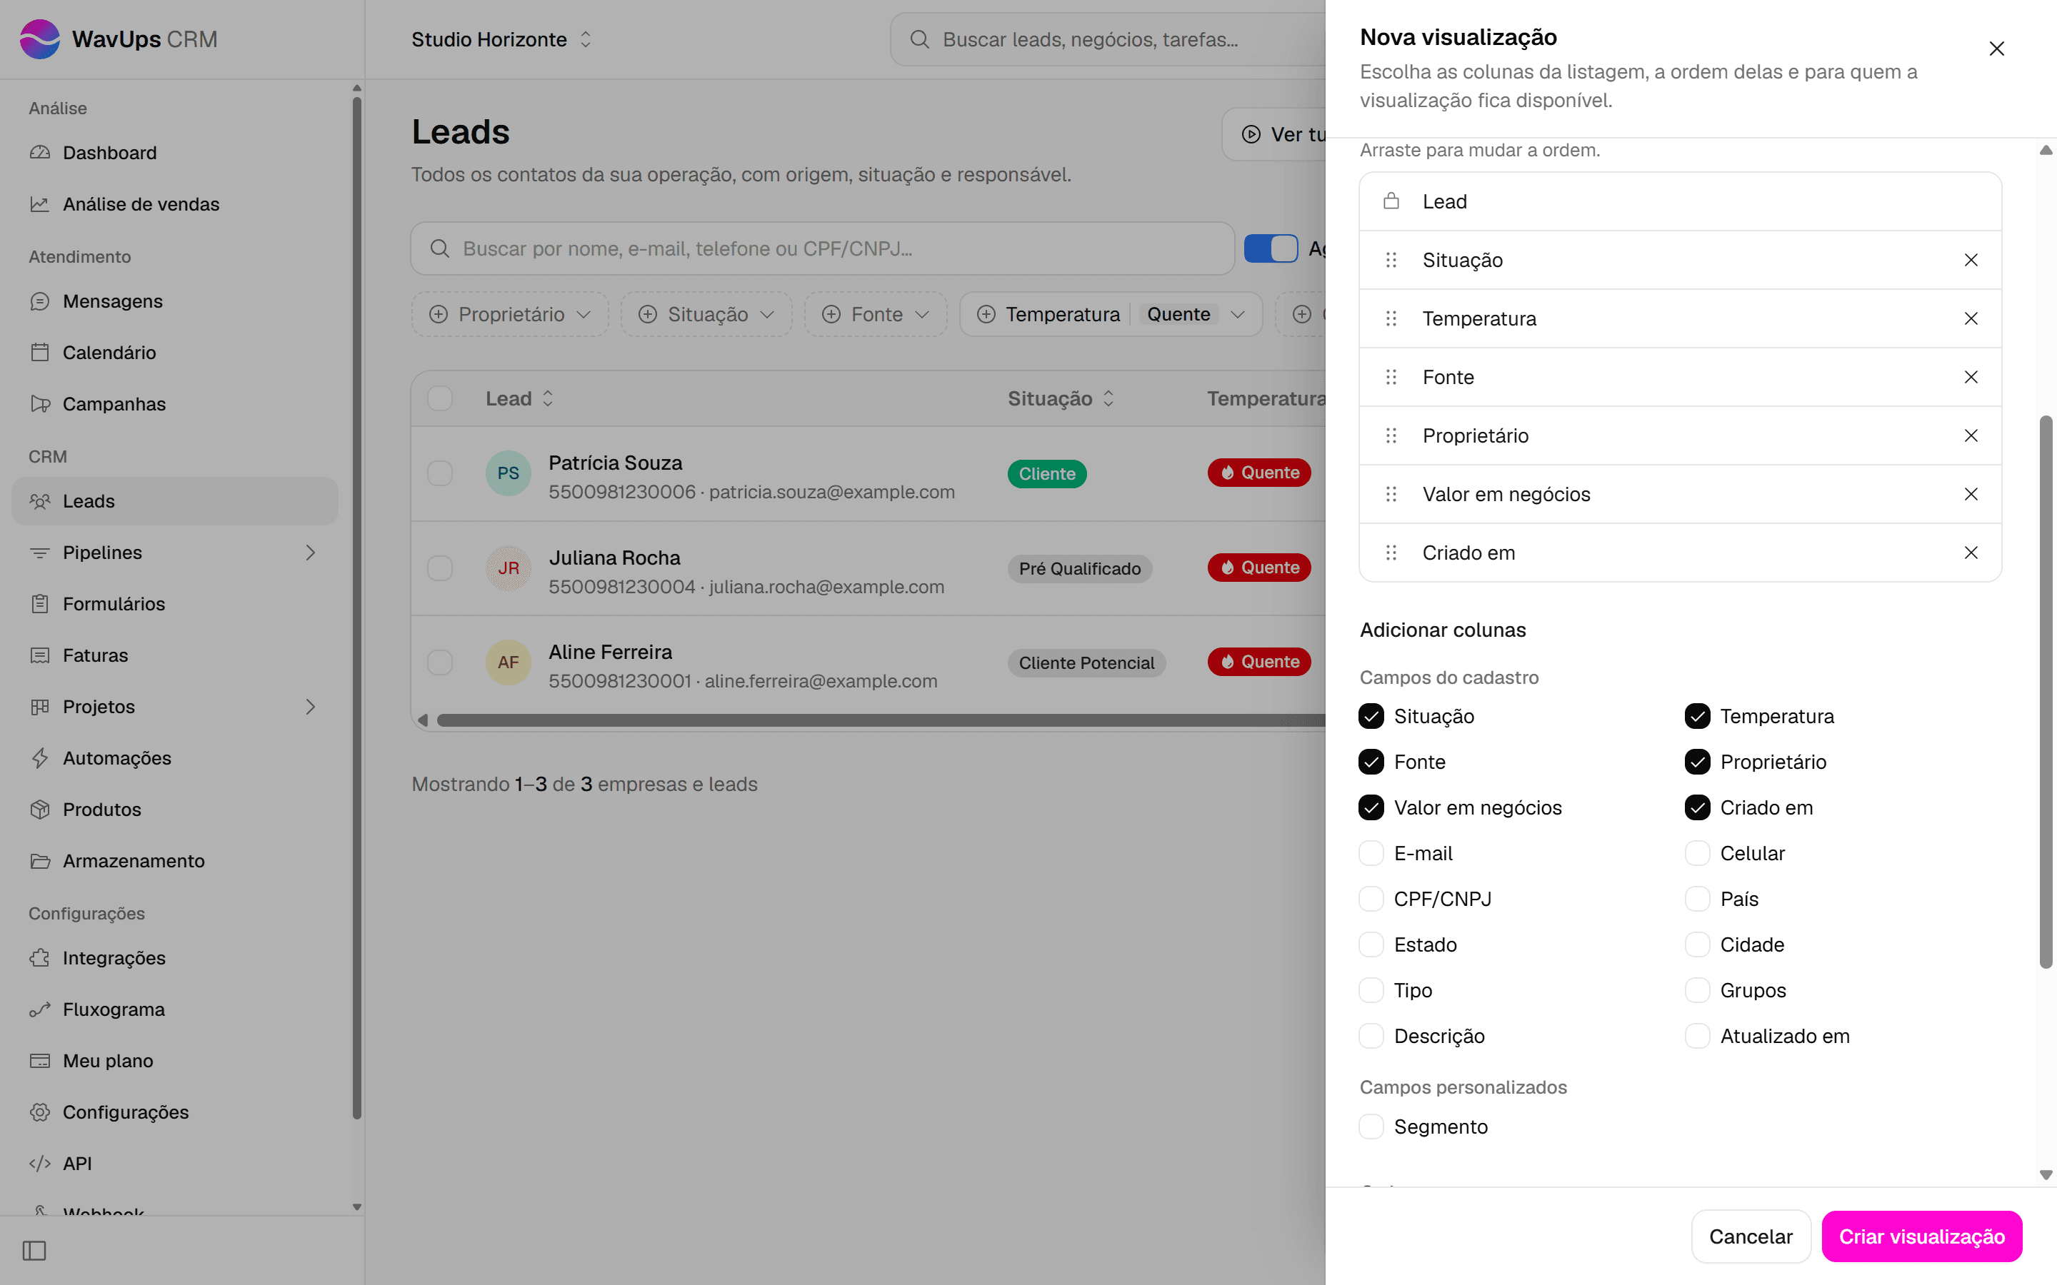This screenshot has width=2057, height=1285.
Task: Expand the Projetos submenu chevron
Action: pos(310,707)
